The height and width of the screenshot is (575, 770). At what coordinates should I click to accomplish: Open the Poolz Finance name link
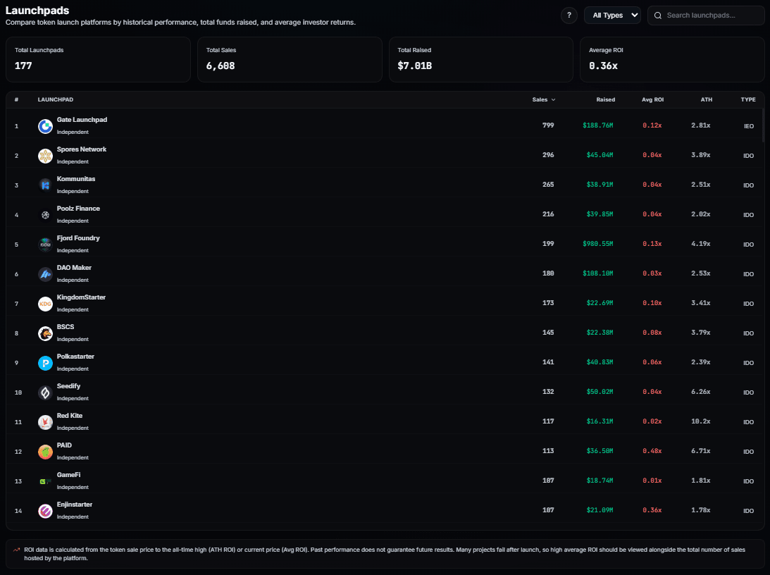(x=78, y=208)
